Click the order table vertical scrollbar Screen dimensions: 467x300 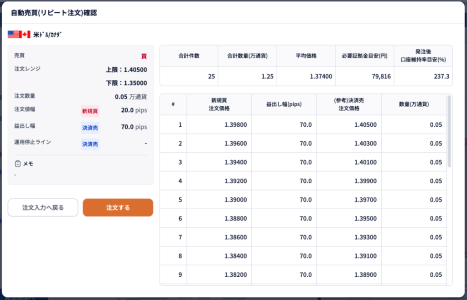(449, 132)
